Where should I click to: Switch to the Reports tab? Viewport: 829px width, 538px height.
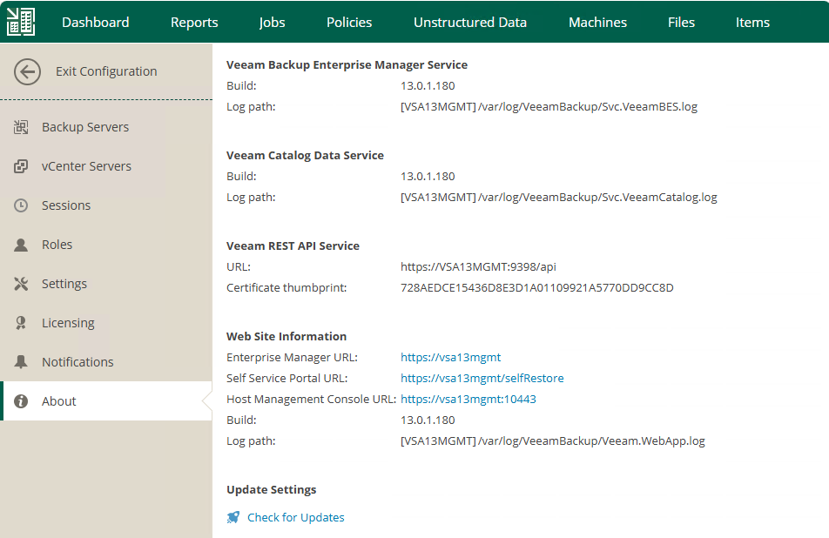pos(194,22)
